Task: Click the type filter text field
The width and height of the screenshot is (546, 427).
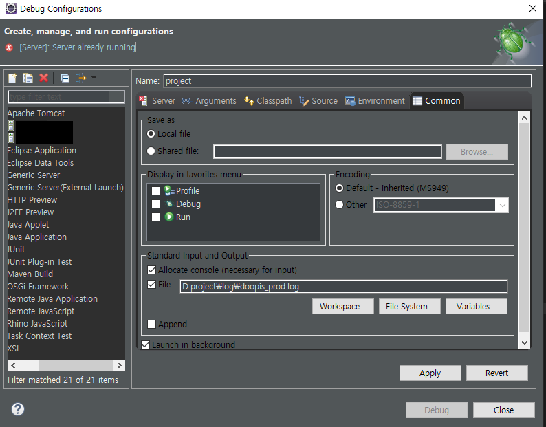Action: [66, 97]
